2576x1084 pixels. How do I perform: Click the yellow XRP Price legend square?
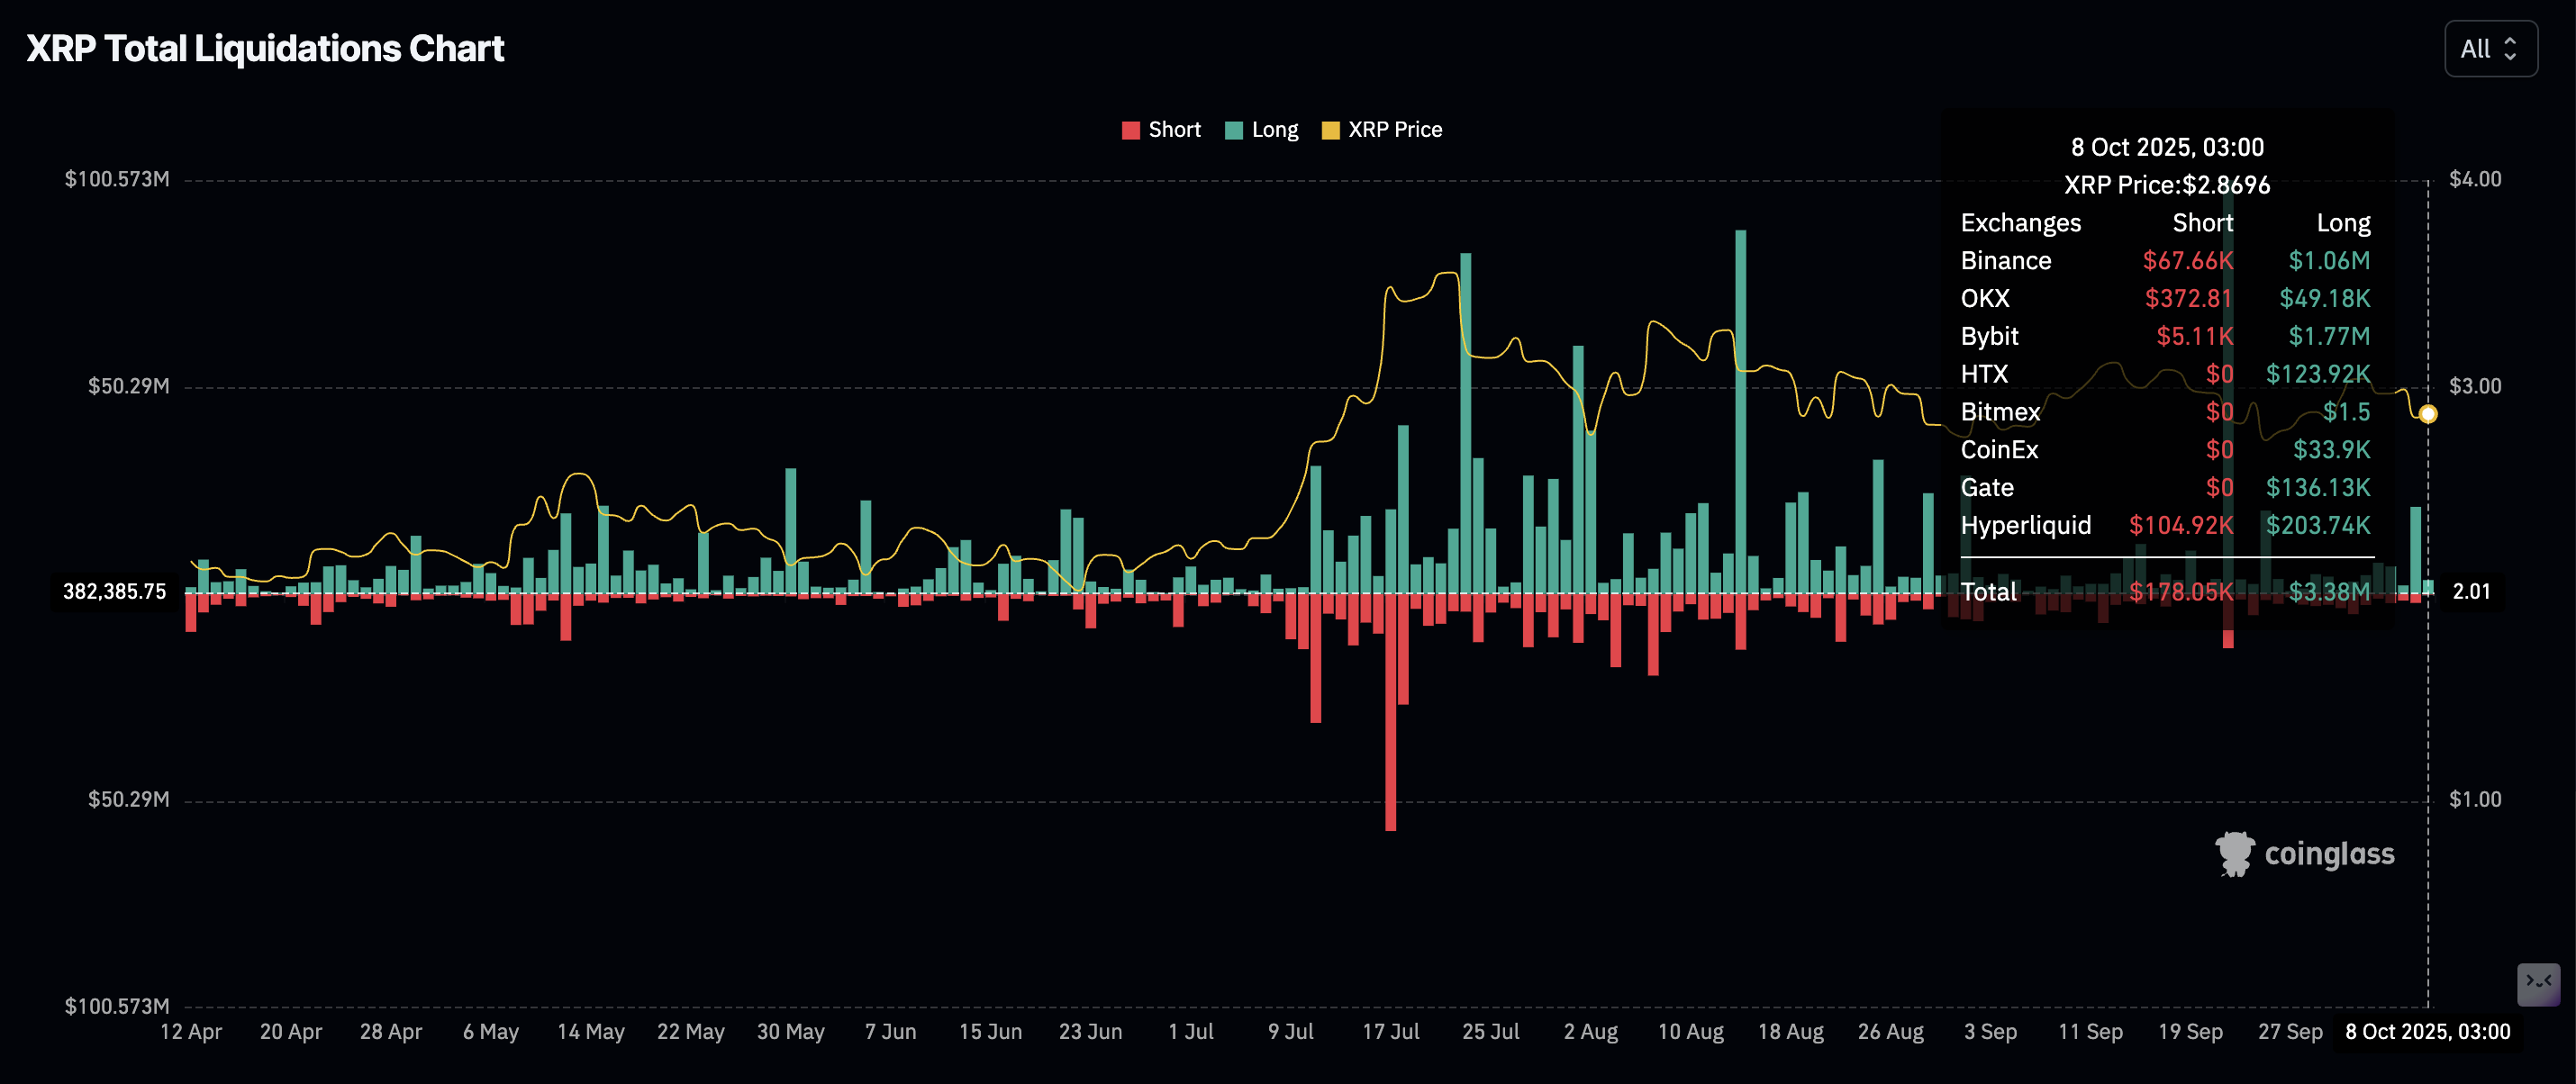coord(1330,130)
